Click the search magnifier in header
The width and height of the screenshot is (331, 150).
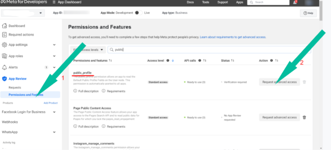click(251, 2)
